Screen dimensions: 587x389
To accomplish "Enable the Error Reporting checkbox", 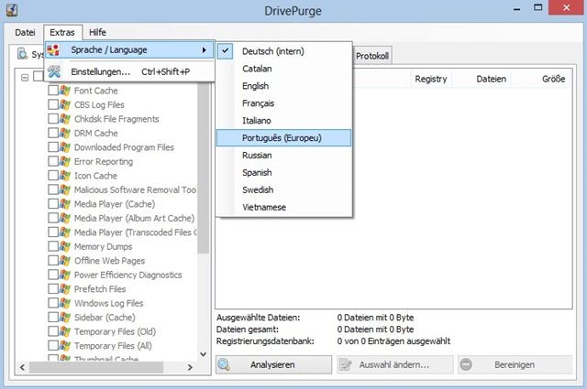I will 53,161.
